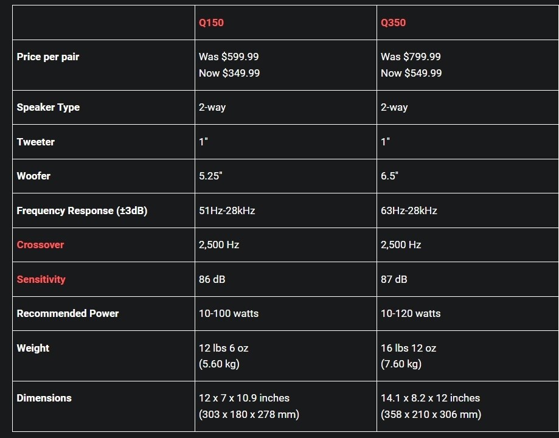559x438 pixels.
Task: Click the Q150 weight 12 lbs 6 oz
Action: (x=223, y=348)
